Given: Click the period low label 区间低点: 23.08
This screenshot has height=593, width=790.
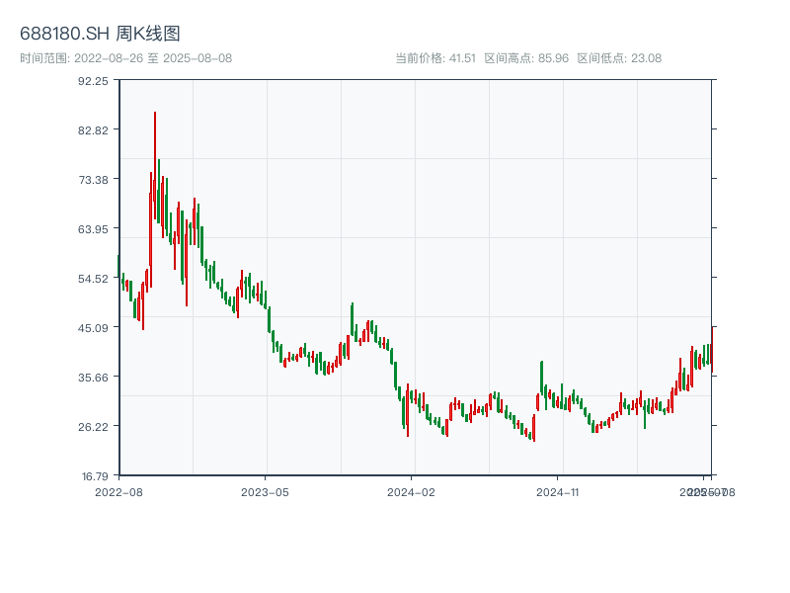Looking at the screenshot, I should point(619,58).
